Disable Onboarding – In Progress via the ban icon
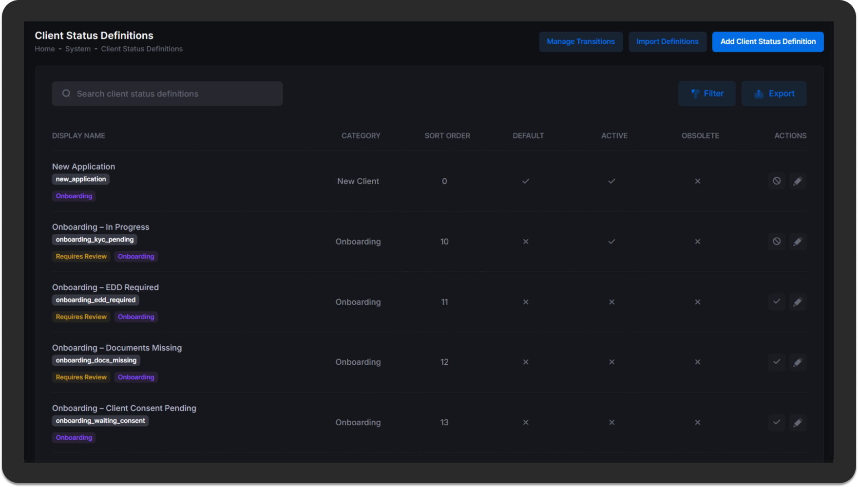The height and width of the screenshot is (487, 858). (x=777, y=241)
